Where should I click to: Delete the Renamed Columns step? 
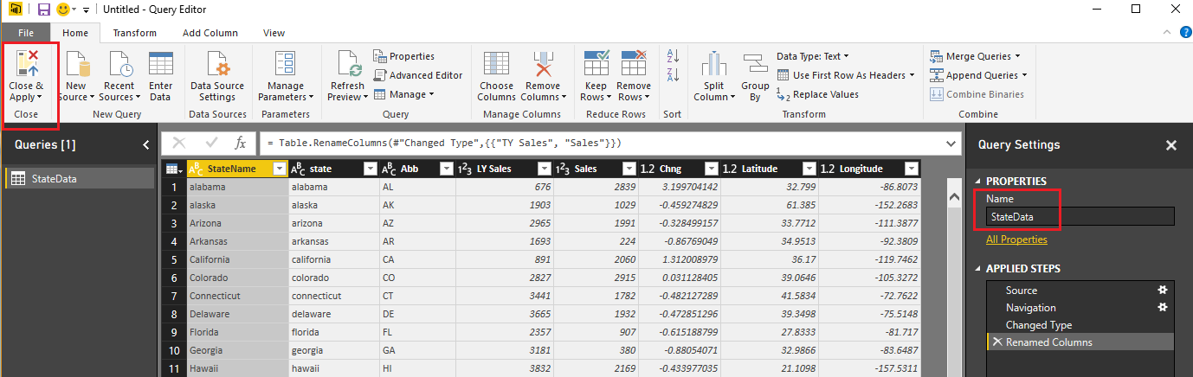[997, 342]
